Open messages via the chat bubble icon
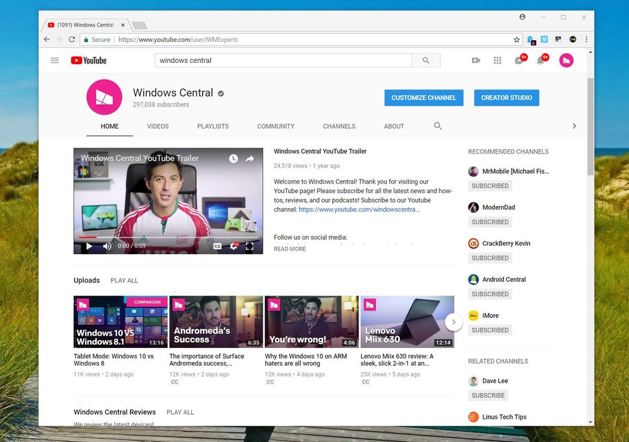The height and width of the screenshot is (442, 629). pyautogui.click(x=519, y=60)
